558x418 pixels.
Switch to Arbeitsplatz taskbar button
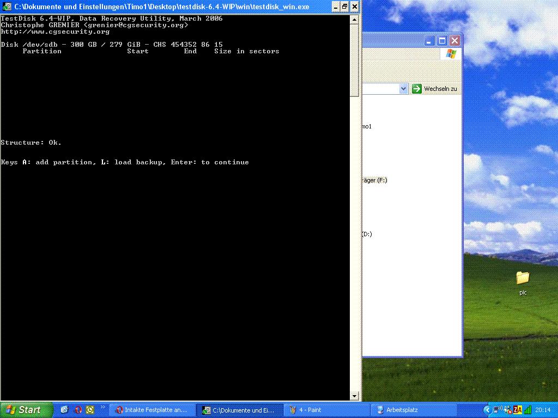tap(414, 410)
